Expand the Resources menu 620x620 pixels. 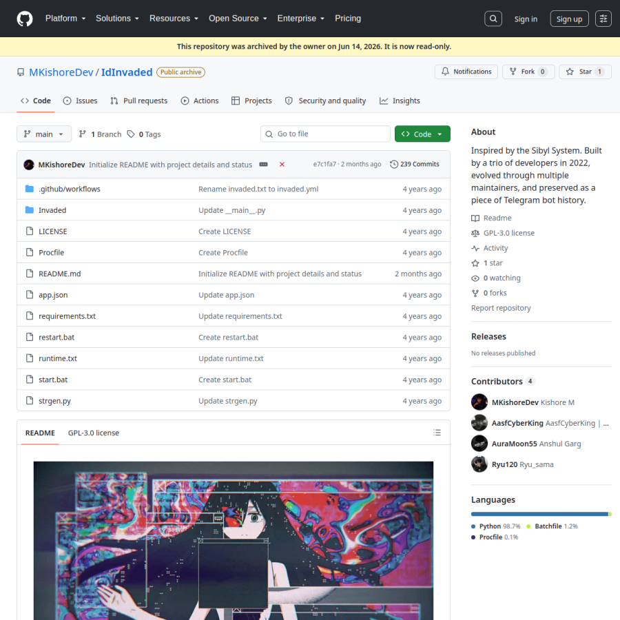coord(174,19)
